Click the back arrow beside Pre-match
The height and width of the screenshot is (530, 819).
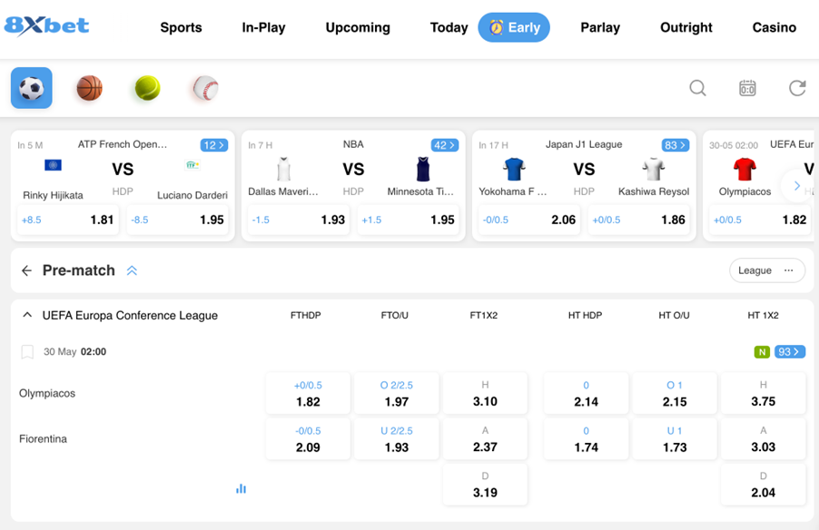click(26, 270)
